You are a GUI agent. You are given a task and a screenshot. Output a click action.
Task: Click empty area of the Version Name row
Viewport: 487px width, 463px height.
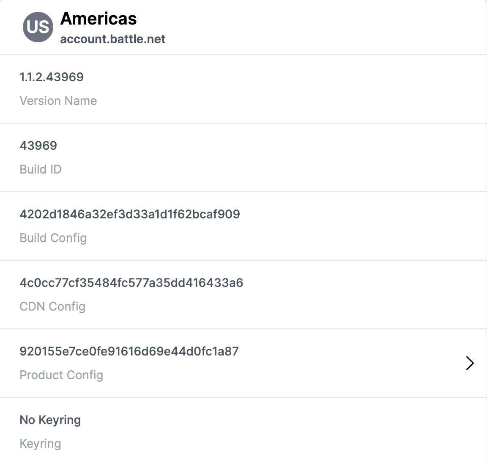click(279, 89)
